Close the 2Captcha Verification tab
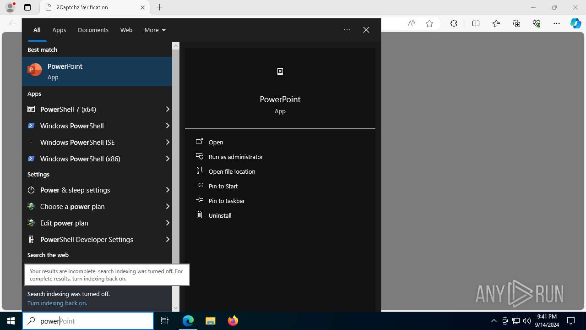586x330 pixels. click(x=142, y=7)
